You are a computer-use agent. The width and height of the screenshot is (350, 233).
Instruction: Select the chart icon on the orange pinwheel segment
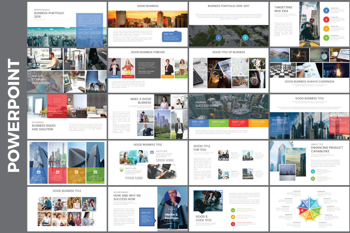pyautogui.click(x=309, y=217)
